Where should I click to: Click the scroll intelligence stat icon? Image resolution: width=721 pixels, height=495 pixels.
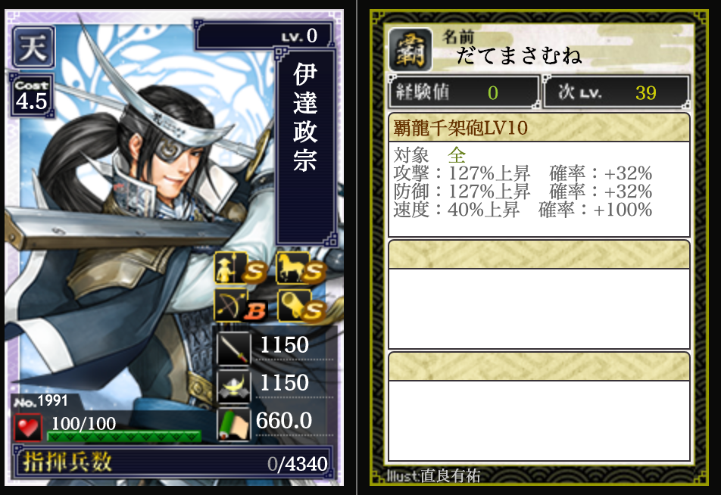pos(233,424)
